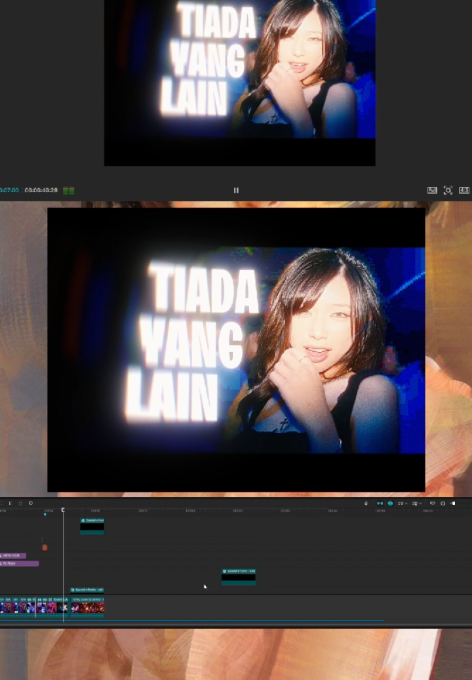Click the blue horizontal timeline scrollbar
This screenshot has height=680, width=472.
(x=192, y=621)
